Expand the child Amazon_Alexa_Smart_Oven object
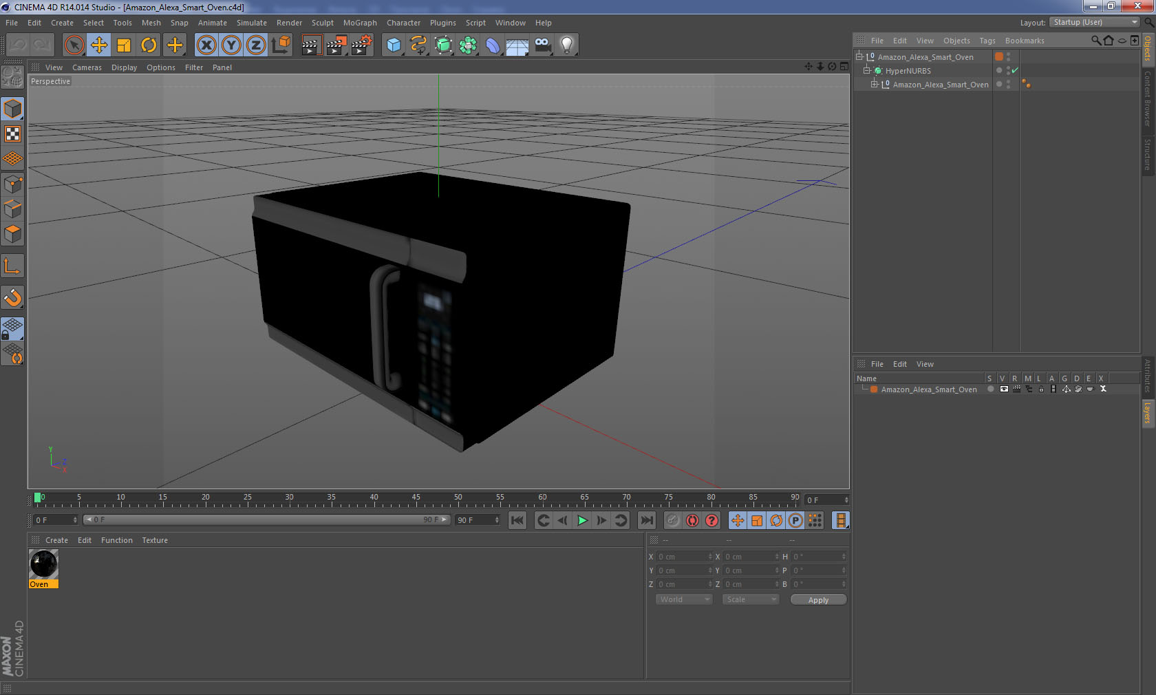This screenshot has height=695, width=1156. [x=875, y=85]
